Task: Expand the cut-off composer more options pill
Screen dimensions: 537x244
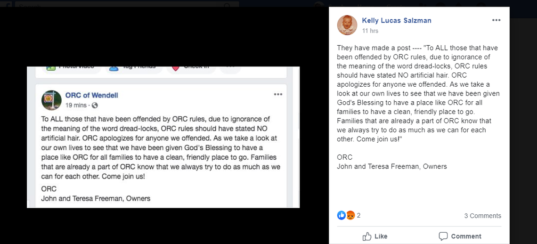Action: click(230, 68)
